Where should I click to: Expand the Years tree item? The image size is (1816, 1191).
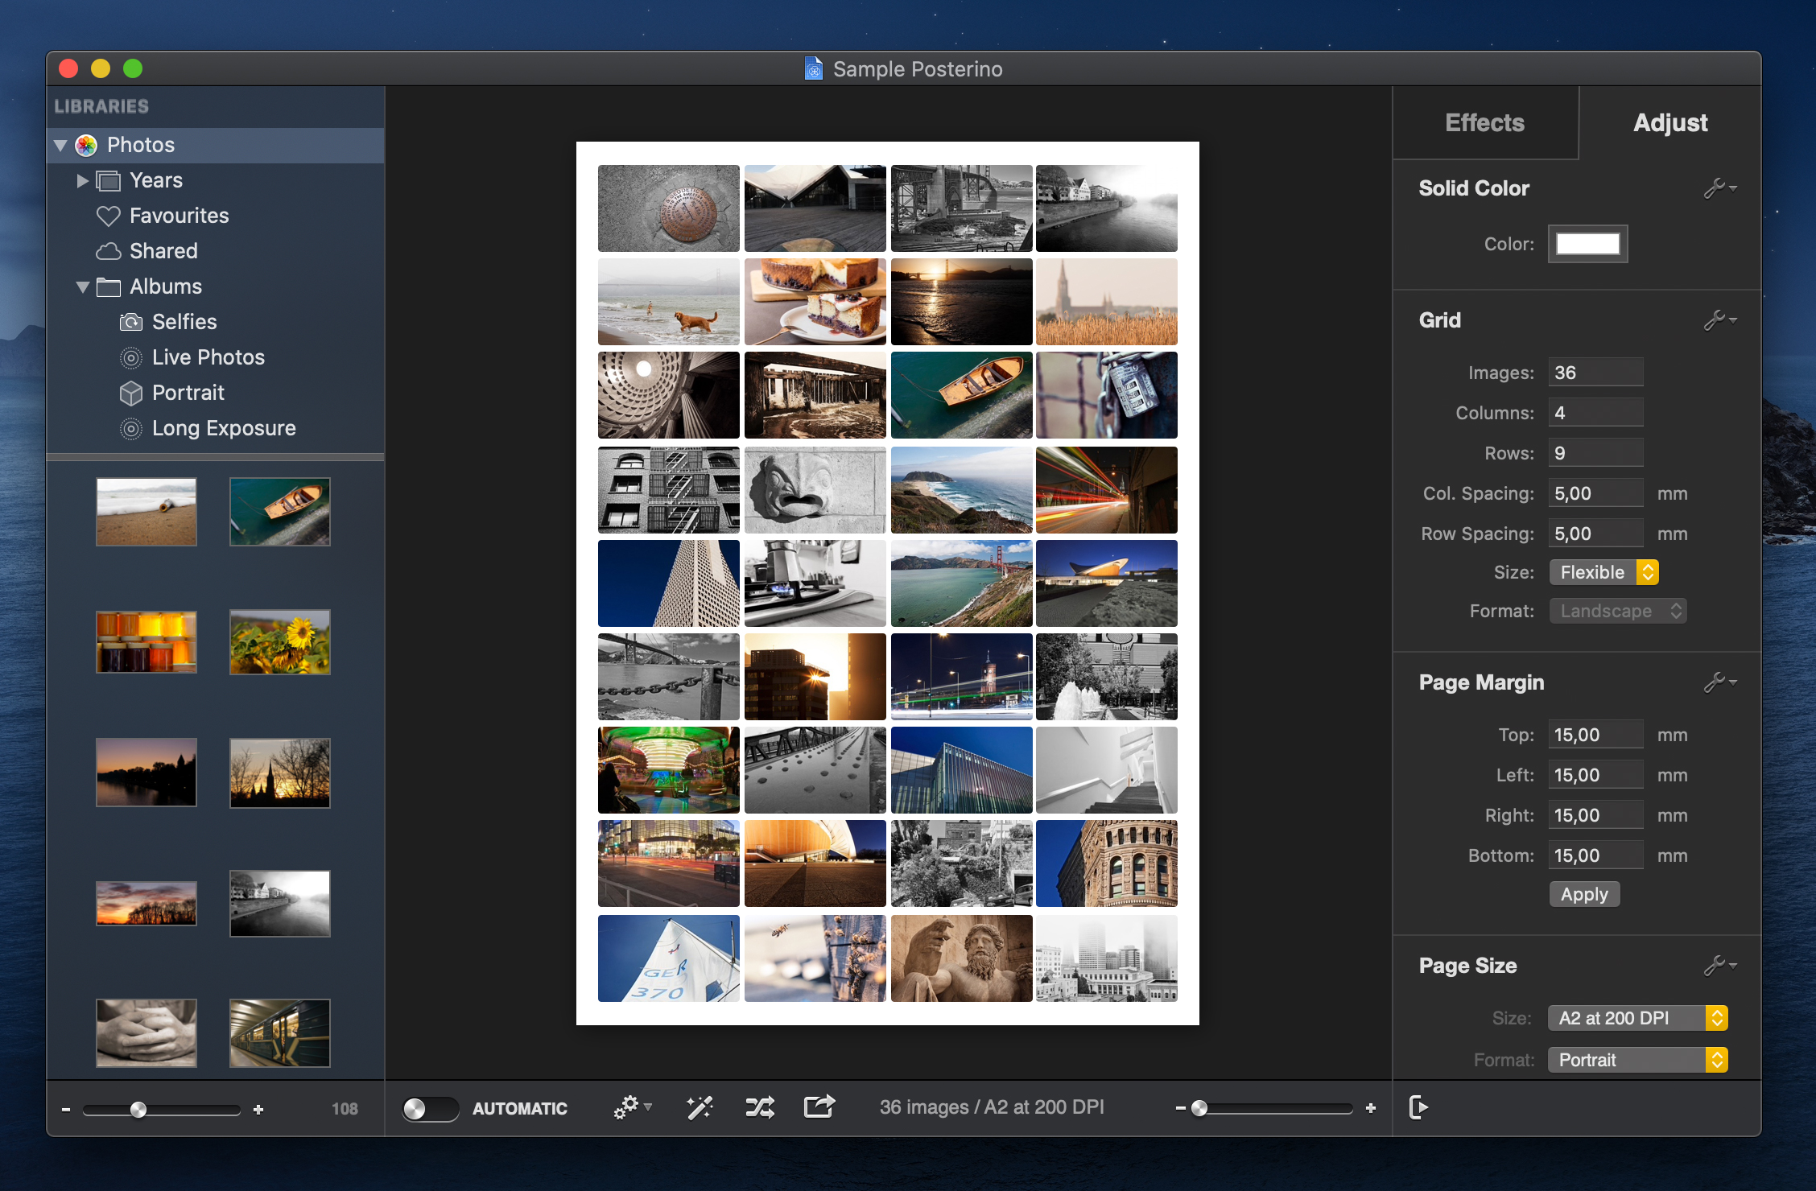pyautogui.click(x=82, y=180)
